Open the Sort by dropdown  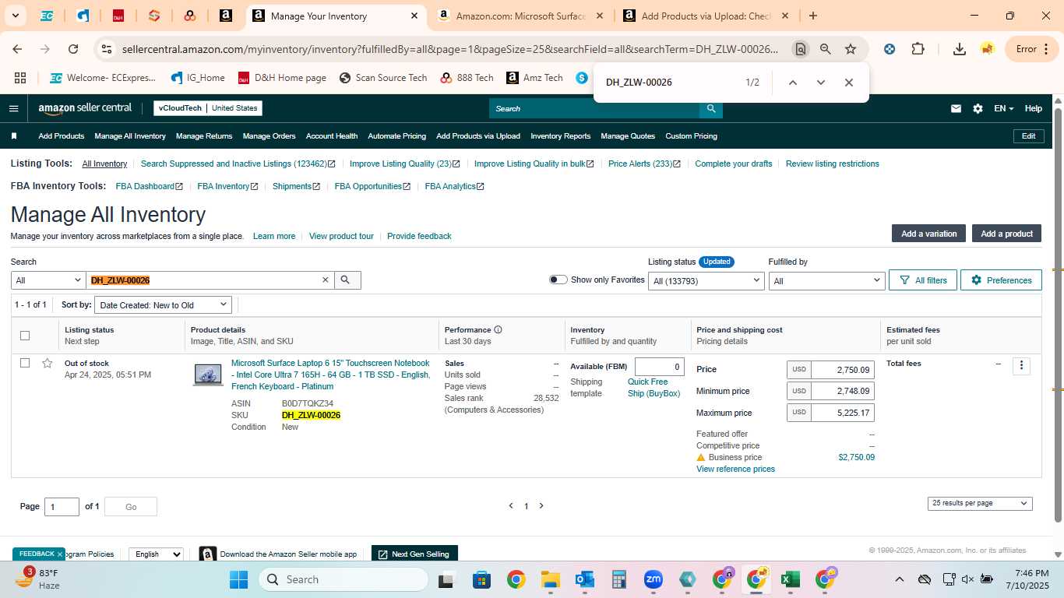click(164, 305)
